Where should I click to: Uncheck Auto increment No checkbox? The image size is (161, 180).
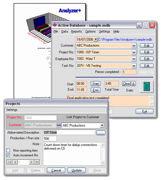[x=8, y=155]
